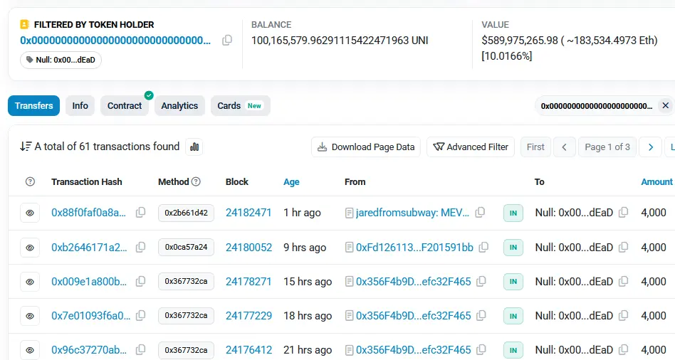Preview details for transaction 0xb2646171a2...
Screen dimensions: 675x360
(x=30, y=248)
